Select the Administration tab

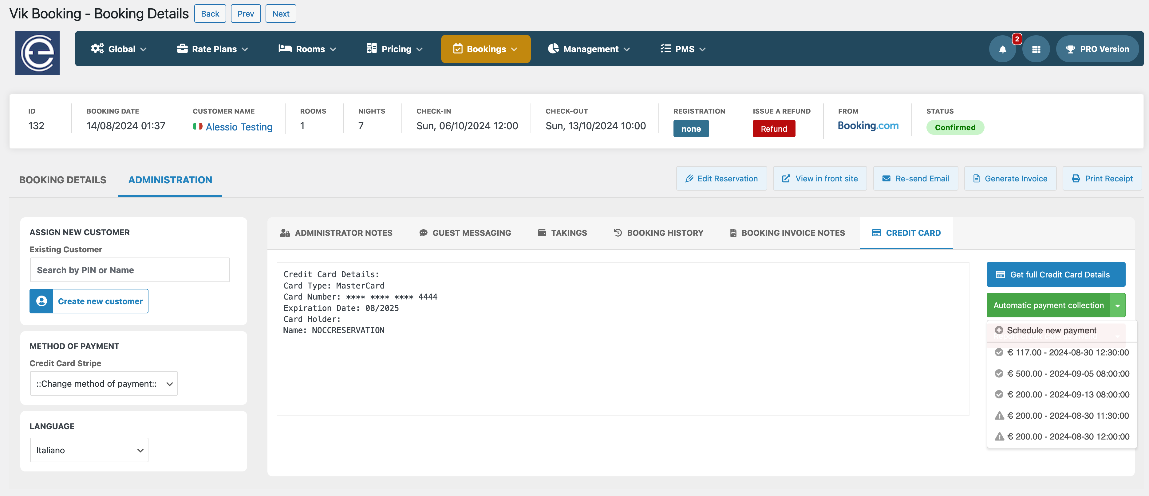170,180
